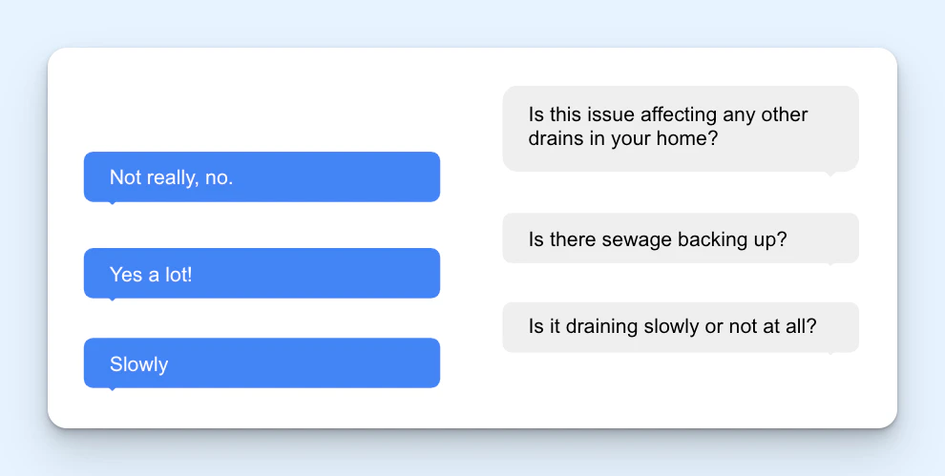Click the tail under the "Yes a lot!" bubble
The image size is (945, 476).
pos(113,300)
